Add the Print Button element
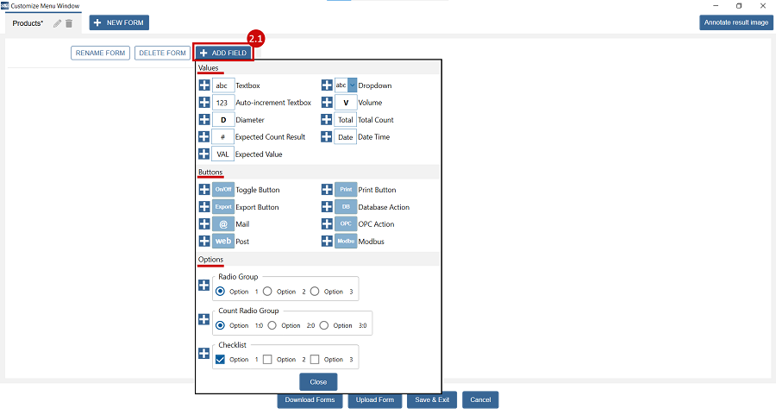This screenshot has height=415, width=776. 327,190
